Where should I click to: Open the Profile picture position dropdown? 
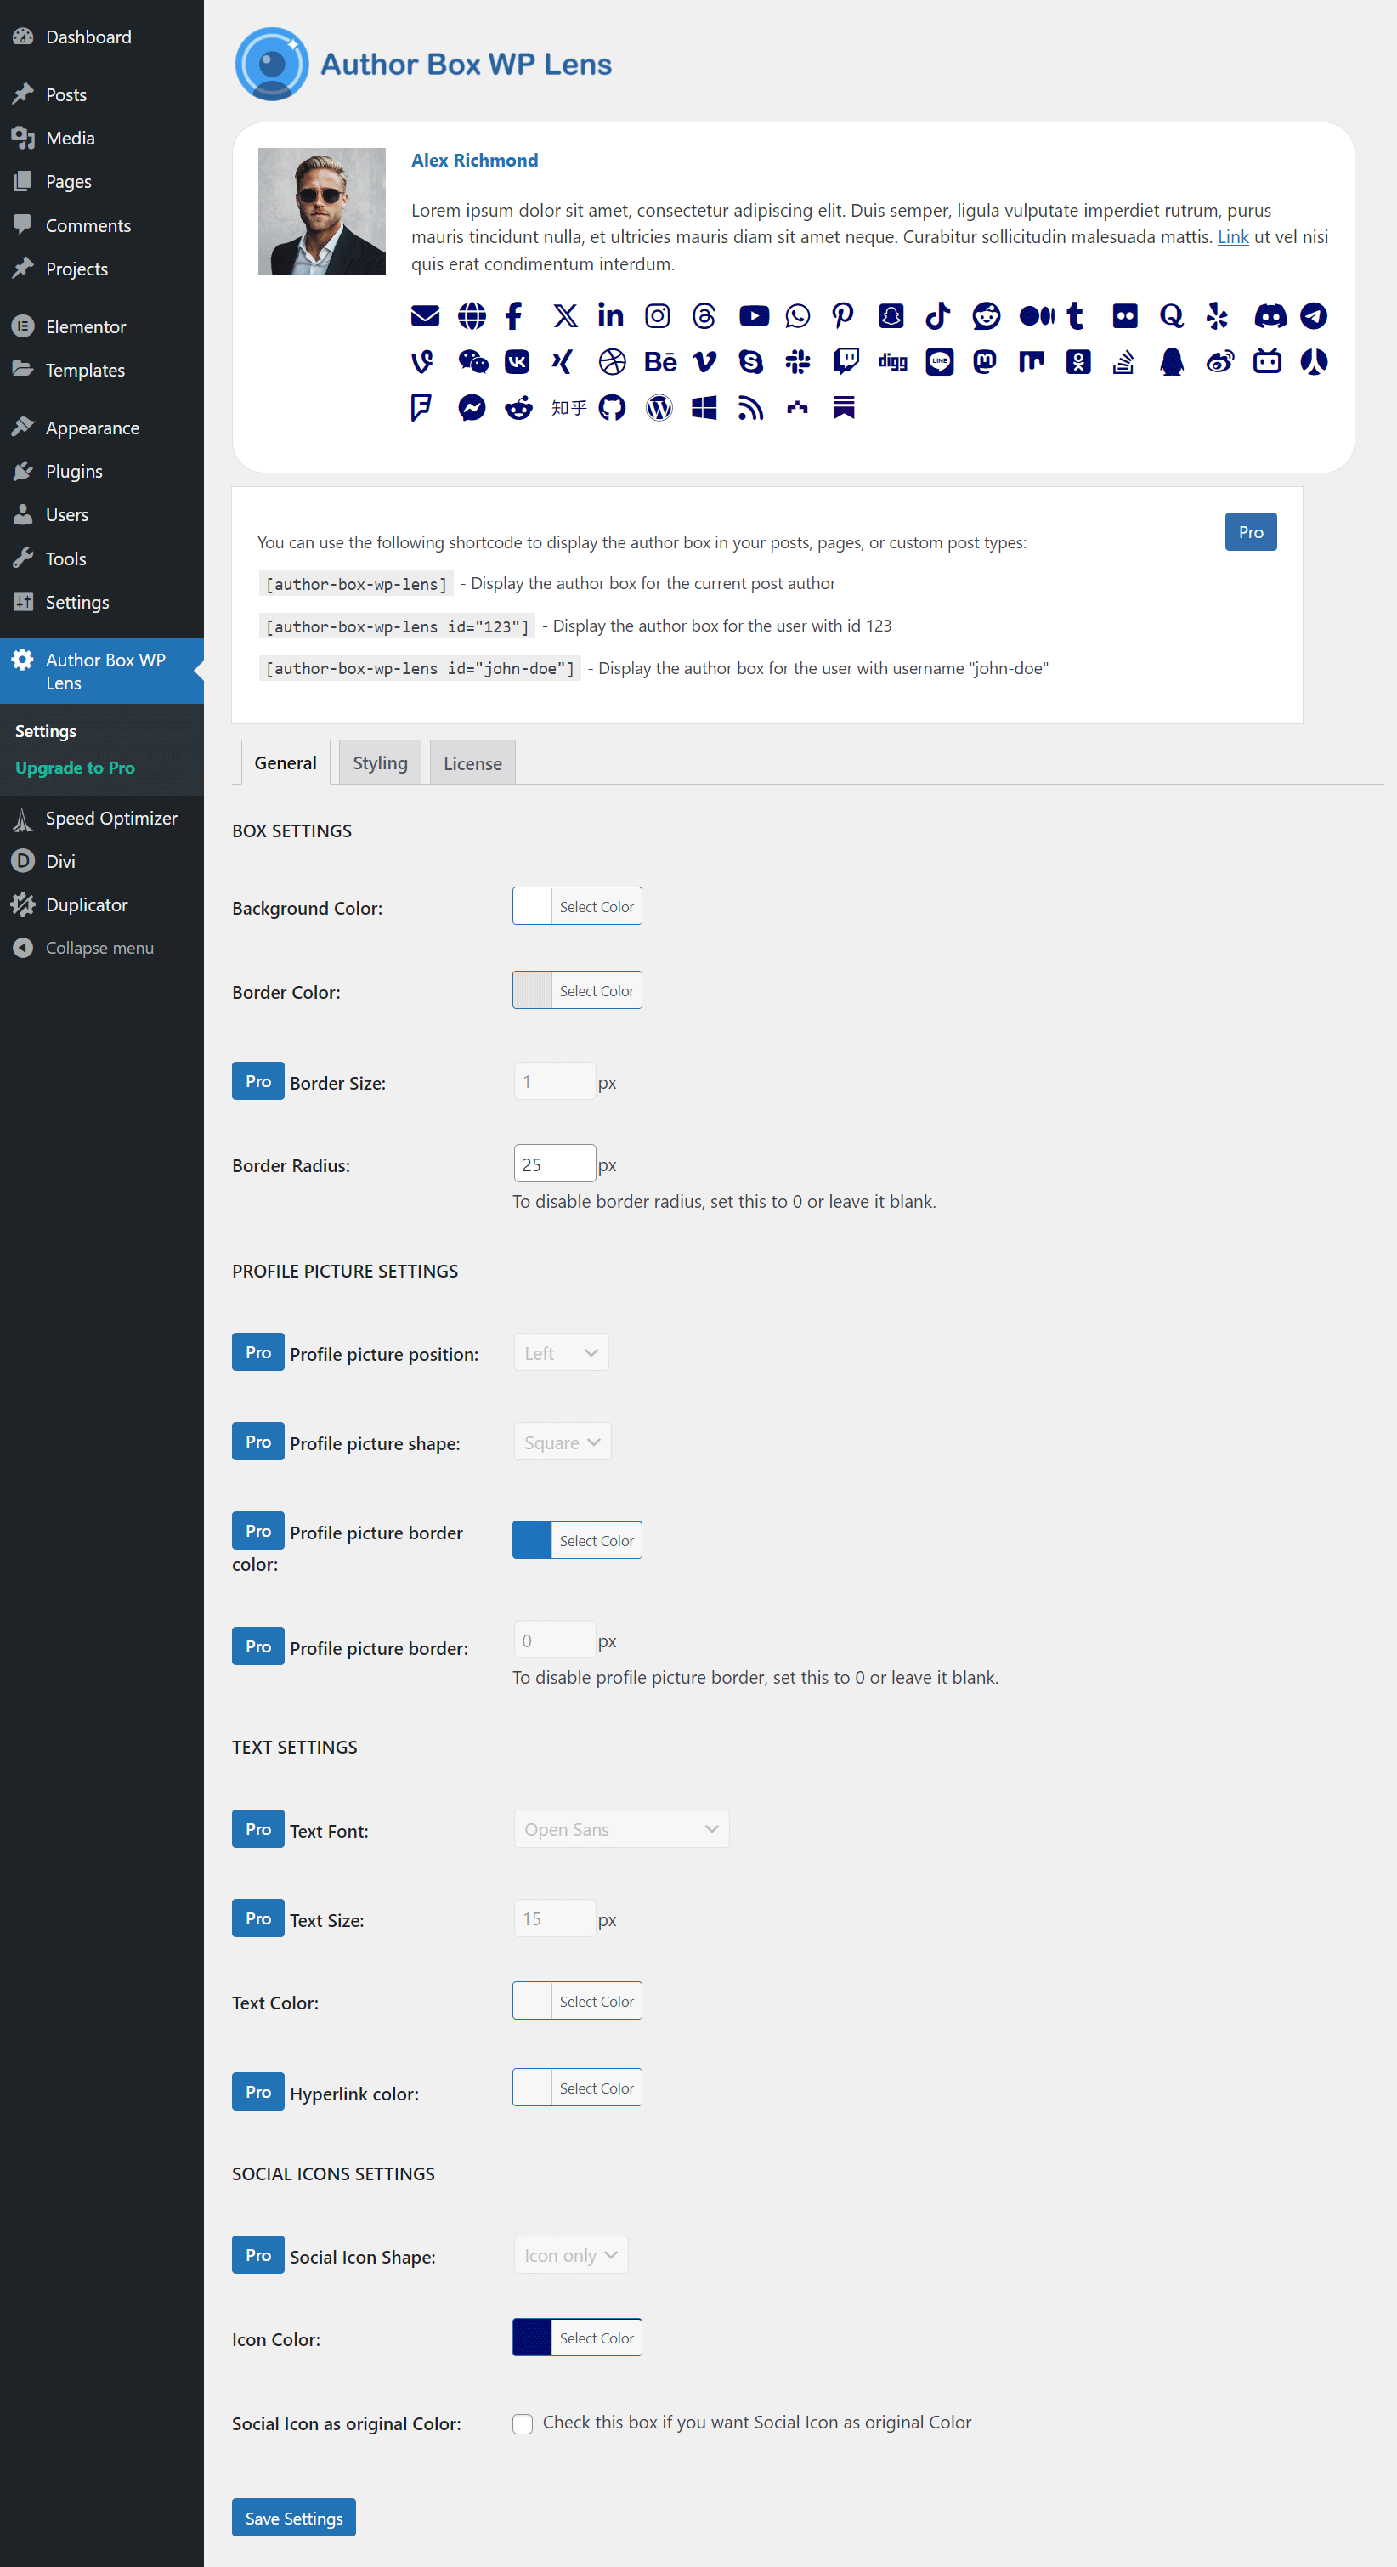(x=561, y=1352)
